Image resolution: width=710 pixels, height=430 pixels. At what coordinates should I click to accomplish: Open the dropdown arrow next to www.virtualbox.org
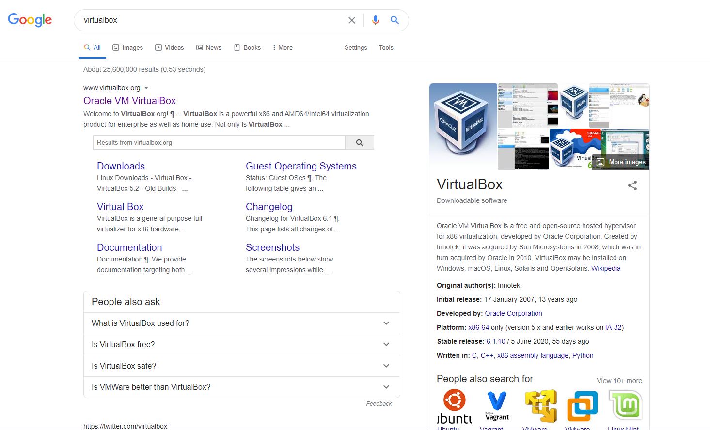[146, 88]
